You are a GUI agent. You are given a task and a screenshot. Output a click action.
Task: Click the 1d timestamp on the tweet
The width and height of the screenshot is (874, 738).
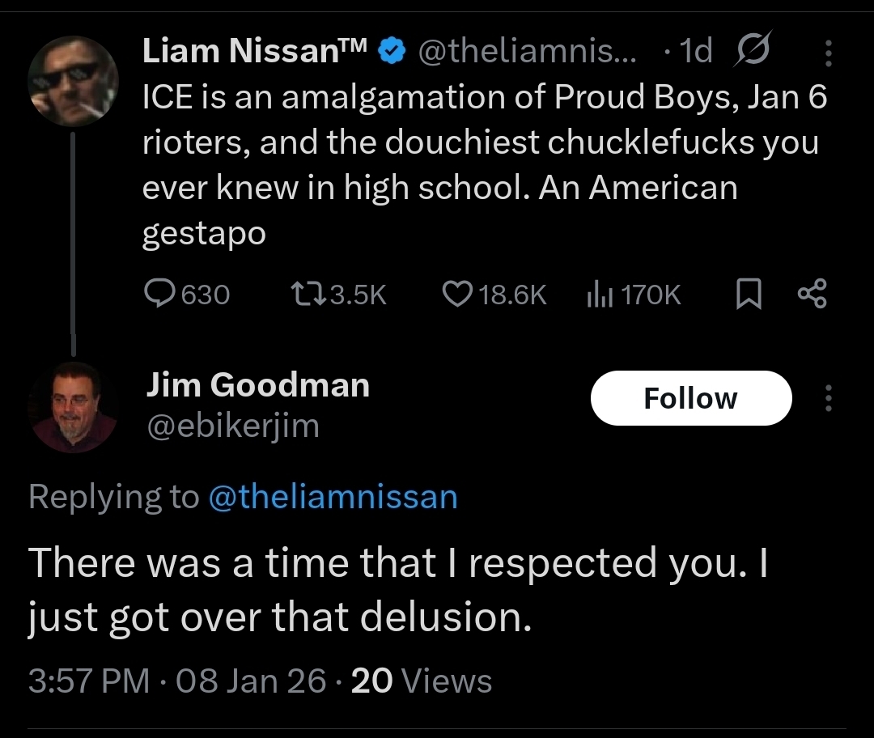tap(697, 53)
